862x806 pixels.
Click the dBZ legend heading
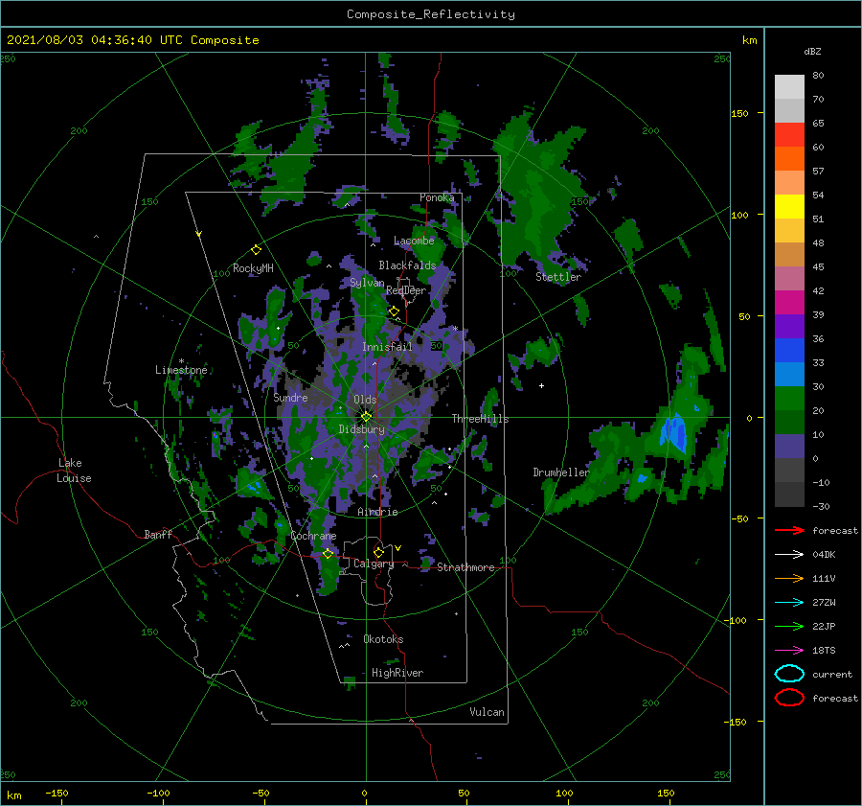(812, 51)
